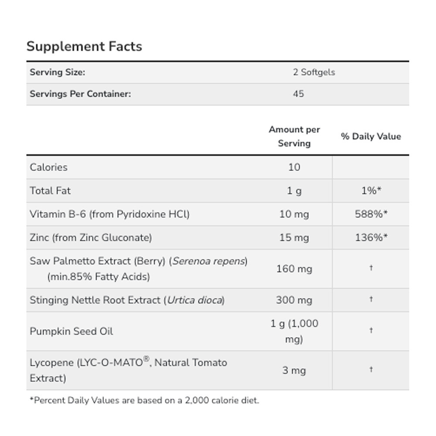Viewport: 436px width, 436px height.
Task: Click the Percent Daily Values footnote
Action: (144, 400)
